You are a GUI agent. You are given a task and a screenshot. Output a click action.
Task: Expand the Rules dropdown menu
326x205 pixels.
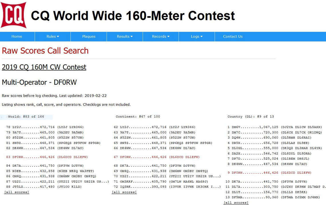pyautogui.click(x=53, y=37)
